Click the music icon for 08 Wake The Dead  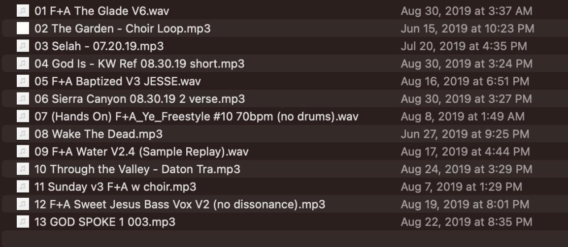click(22, 134)
